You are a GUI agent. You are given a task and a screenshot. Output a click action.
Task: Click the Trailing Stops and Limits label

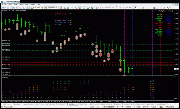point(165,11)
